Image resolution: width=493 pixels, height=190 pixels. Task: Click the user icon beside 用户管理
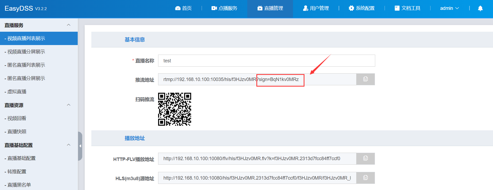click(x=306, y=8)
